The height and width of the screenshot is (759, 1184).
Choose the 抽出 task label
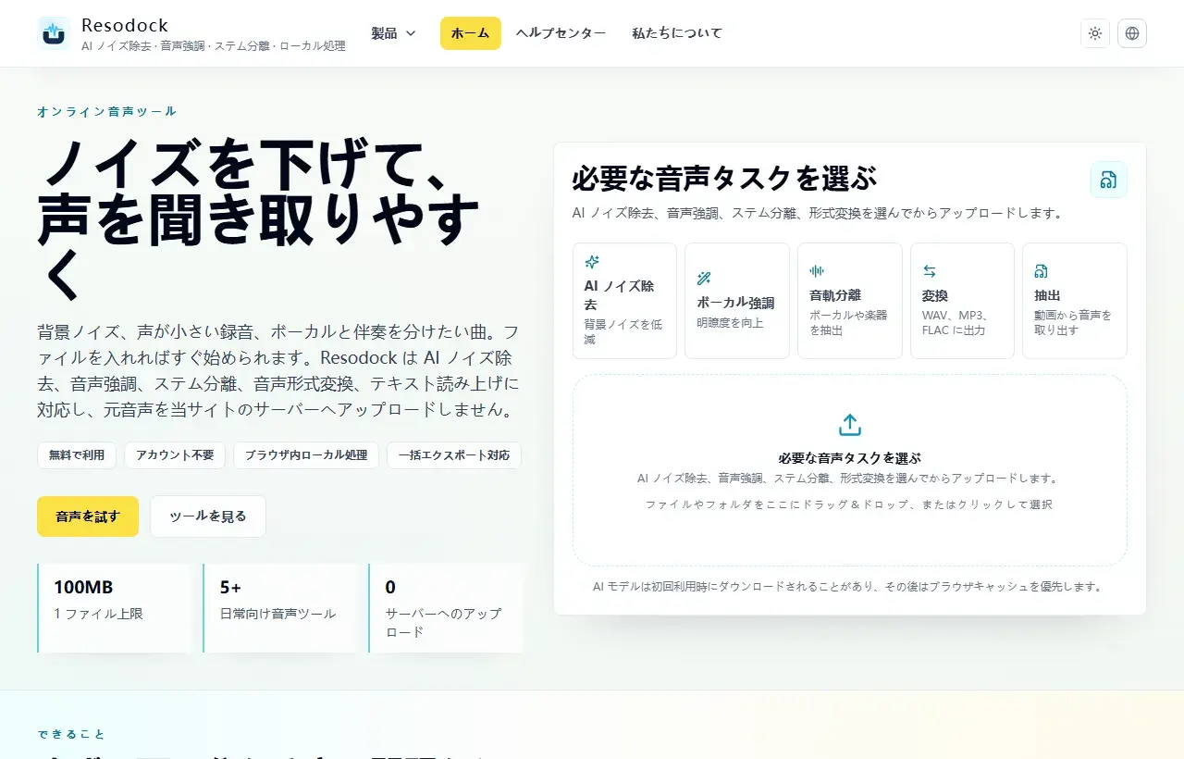pyautogui.click(x=1047, y=295)
